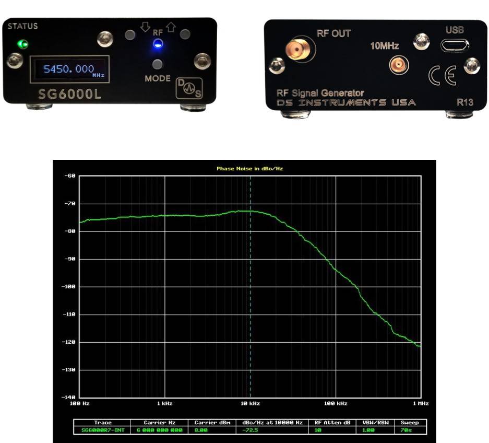
Task: Click the -130 y-axis label
Action: 68,370
